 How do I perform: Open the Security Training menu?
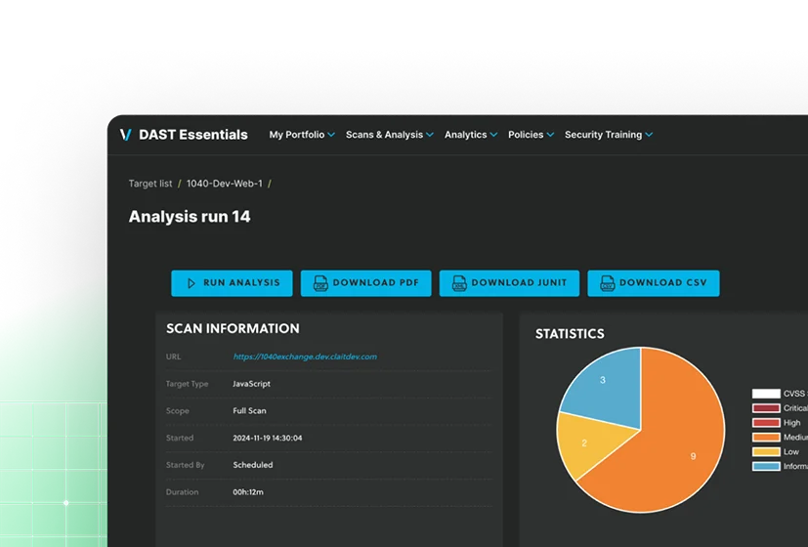[x=609, y=135]
